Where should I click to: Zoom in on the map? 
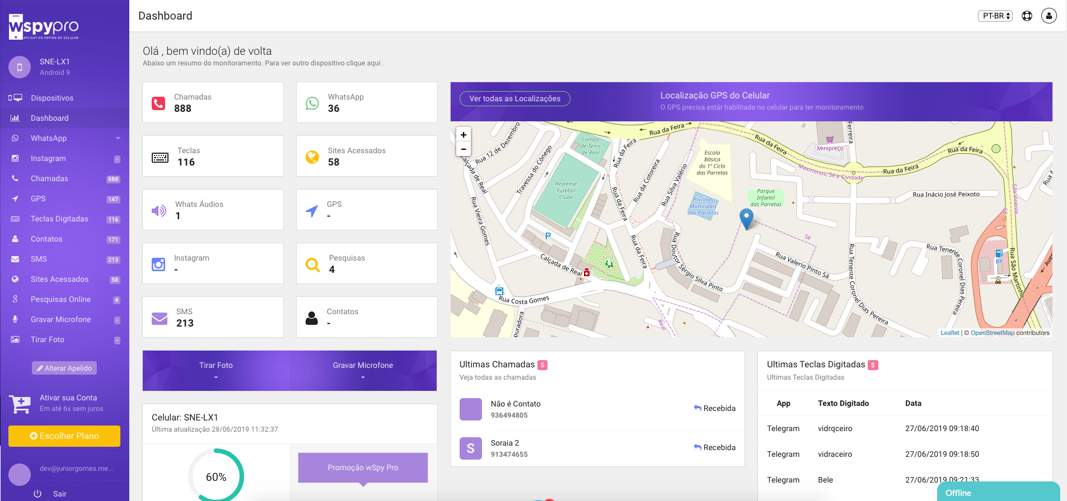464,135
